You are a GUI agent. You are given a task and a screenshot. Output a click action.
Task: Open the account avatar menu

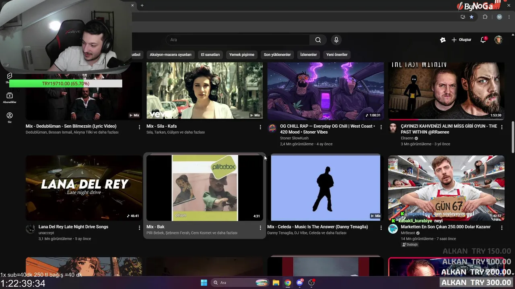coord(499,40)
